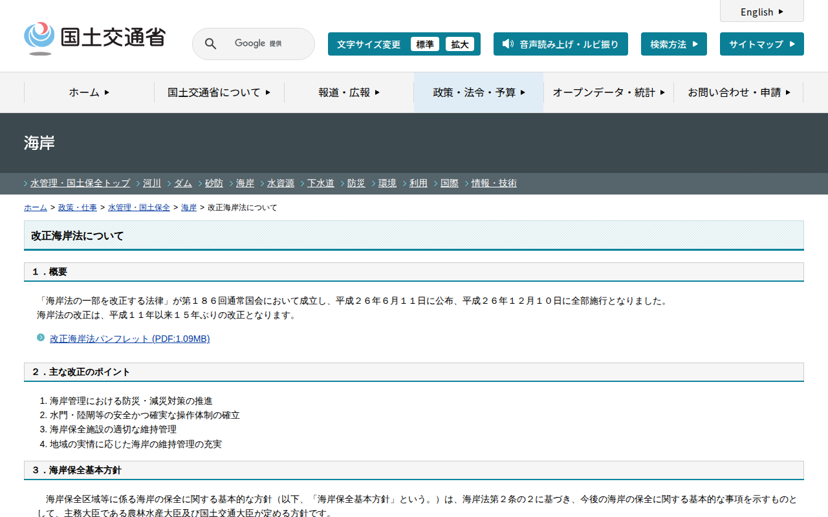Click the speaker icon for audio reading
The image size is (828, 517).
click(x=508, y=44)
